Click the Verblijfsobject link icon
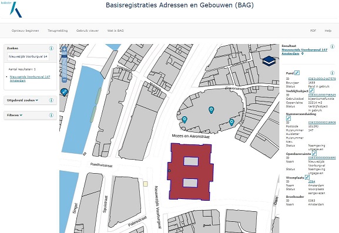The image size is (339, 233). pos(311,91)
